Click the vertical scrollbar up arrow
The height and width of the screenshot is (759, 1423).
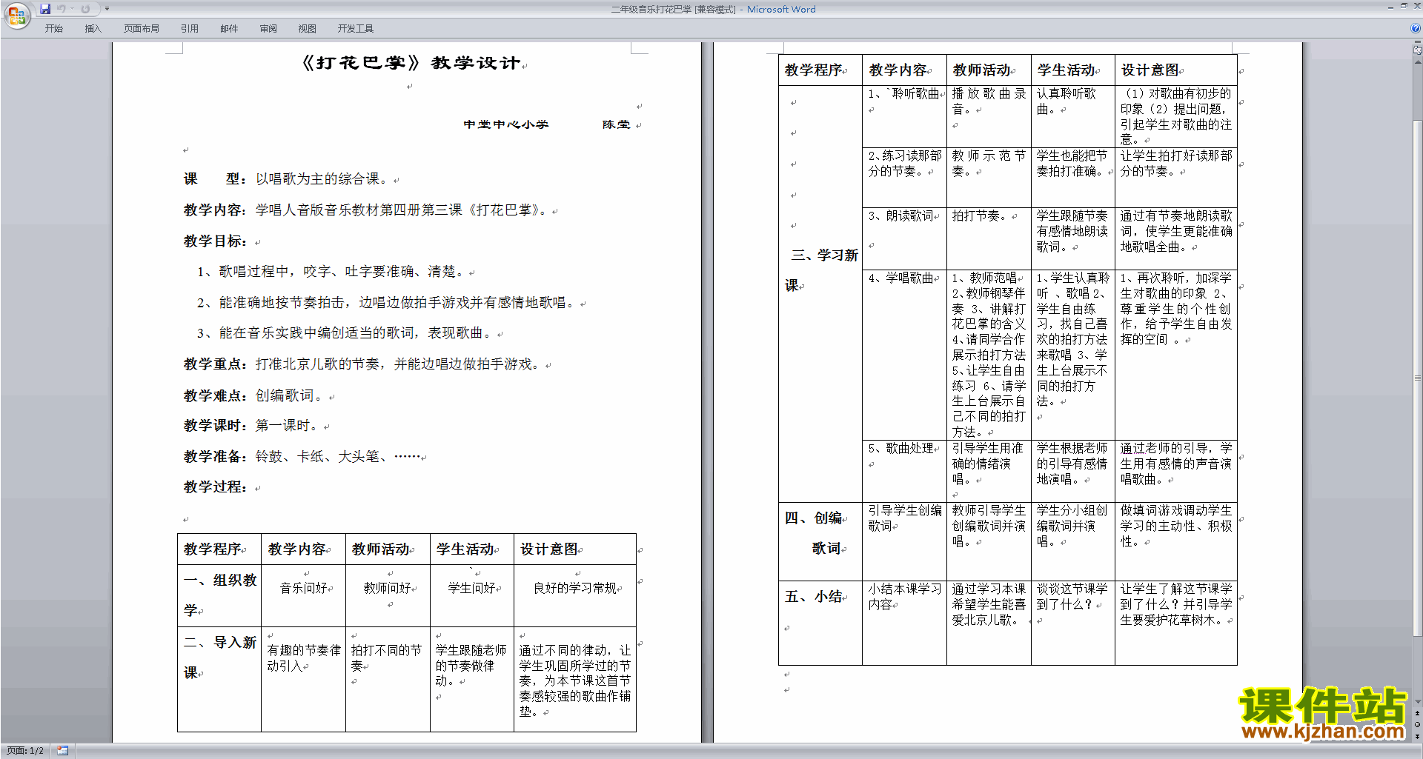point(1418,62)
